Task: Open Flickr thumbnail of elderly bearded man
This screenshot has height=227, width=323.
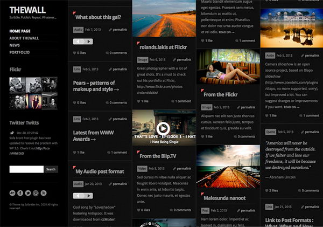Action: point(18,85)
